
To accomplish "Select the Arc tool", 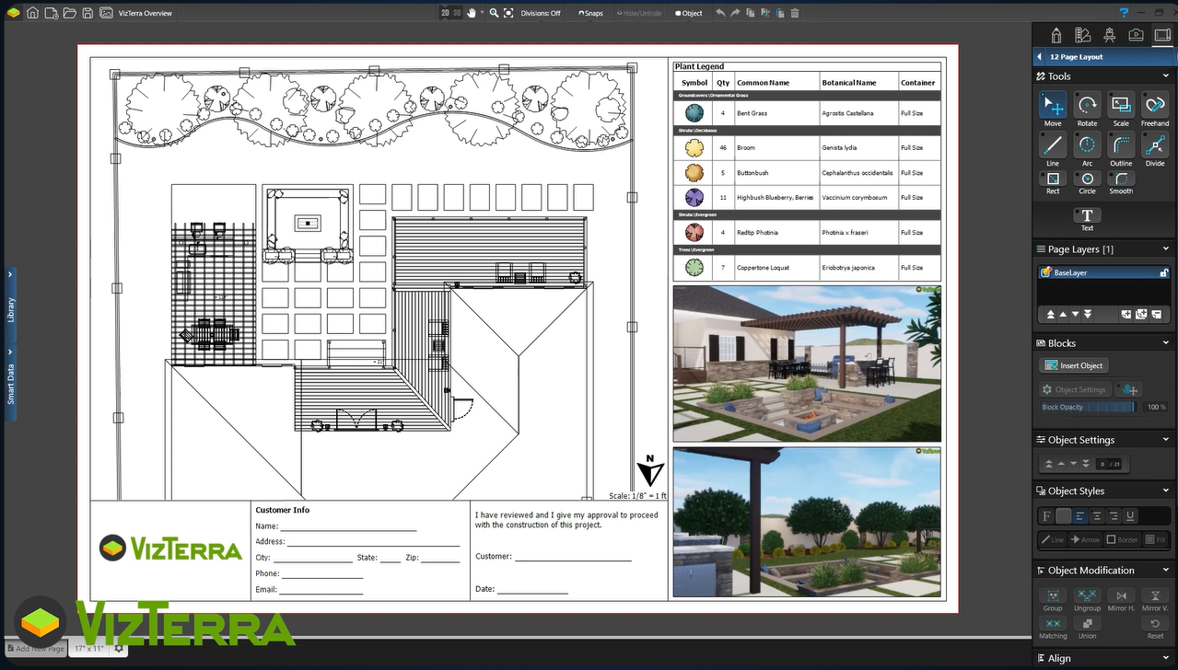I will click(1087, 144).
